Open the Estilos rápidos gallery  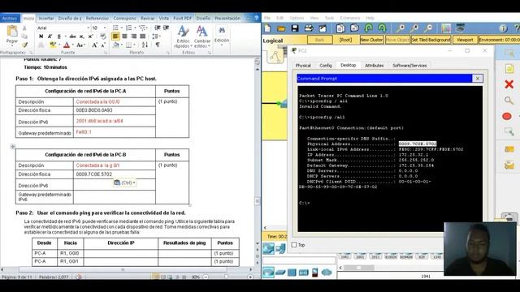point(183,36)
